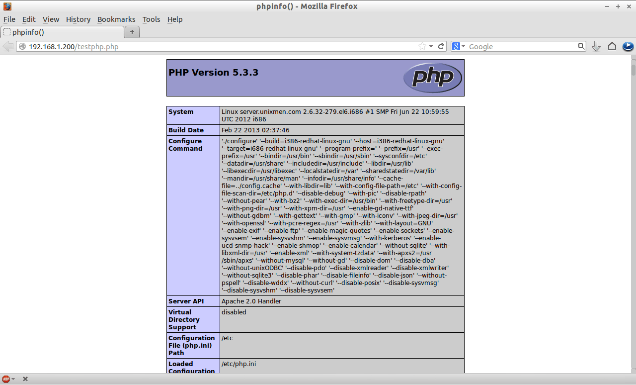Click the address bar showing 192.168.1.200/testphp.php

tap(219, 46)
